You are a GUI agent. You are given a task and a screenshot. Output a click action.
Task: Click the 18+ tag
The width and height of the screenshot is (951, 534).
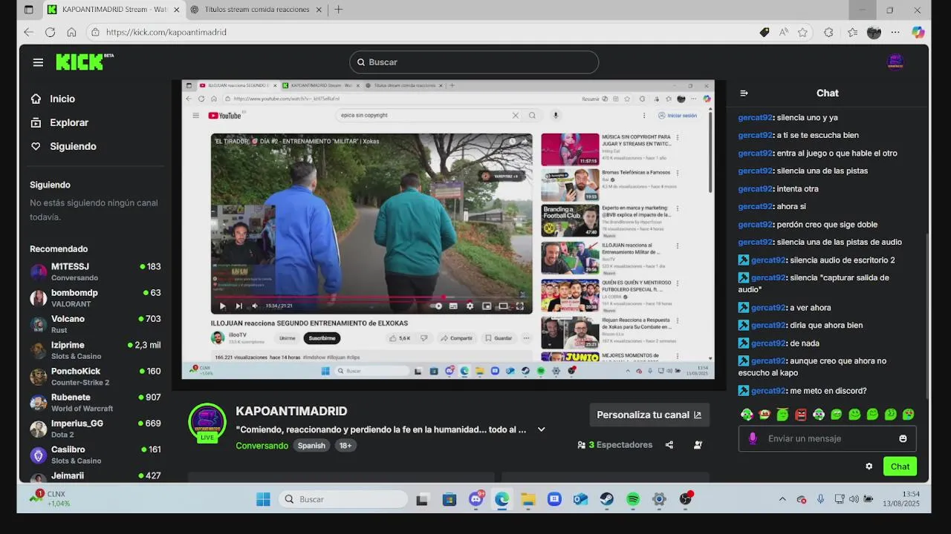click(x=345, y=446)
